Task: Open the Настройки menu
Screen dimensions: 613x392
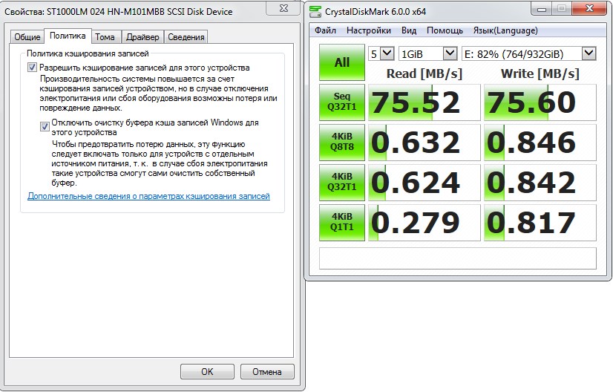Action: [369, 30]
